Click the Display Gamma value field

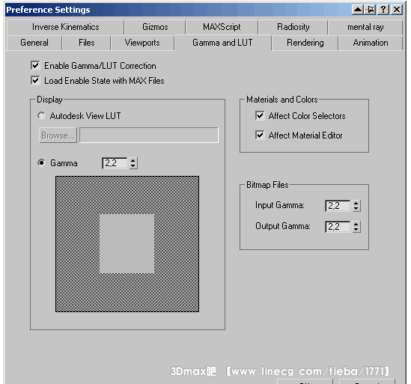115,163
